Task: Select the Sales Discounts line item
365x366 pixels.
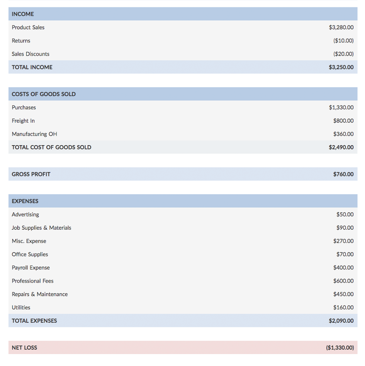Action: click(x=31, y=54)
